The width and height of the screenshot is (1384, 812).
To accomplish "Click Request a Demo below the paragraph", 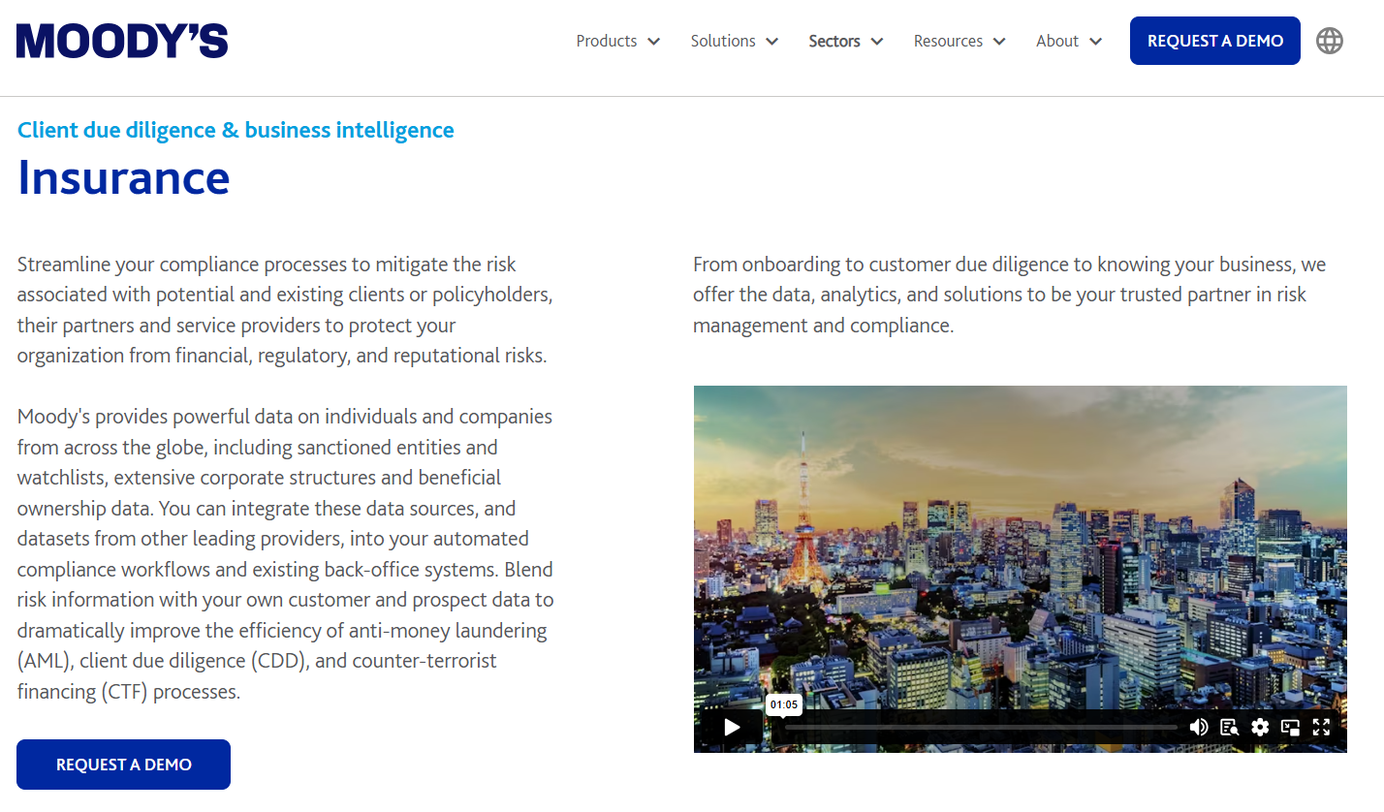I will [x=123, y=765].
